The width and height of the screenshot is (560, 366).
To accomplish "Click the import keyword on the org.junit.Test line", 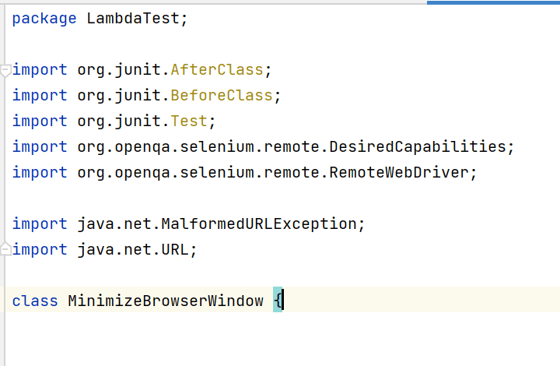I will 40,121.
